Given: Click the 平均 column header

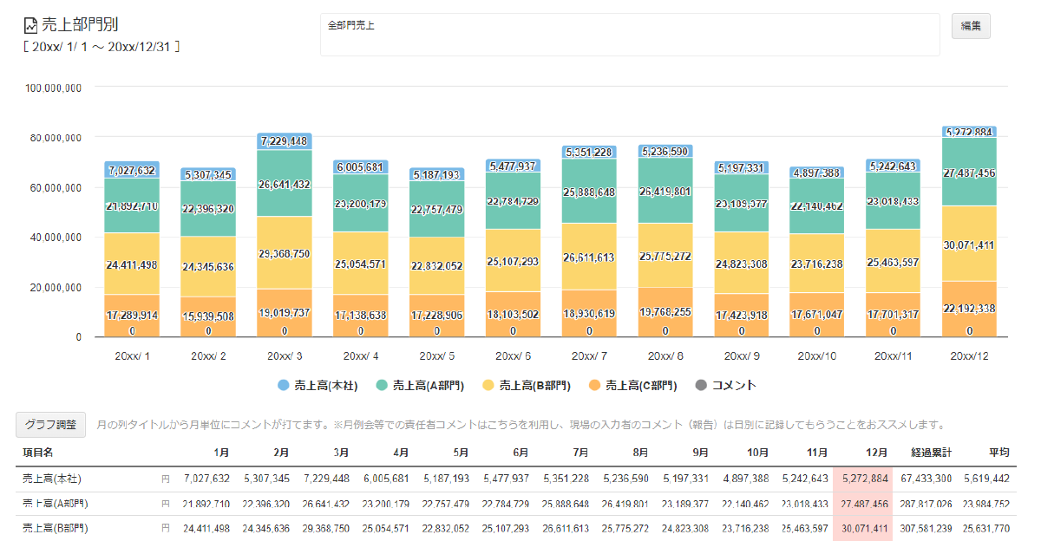Looking at the screenshot, I should click(x=998, y=453).
